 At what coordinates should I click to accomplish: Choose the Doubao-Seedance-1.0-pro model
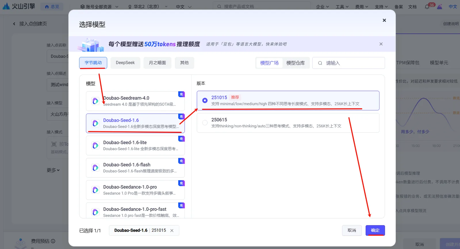(x=135, y=190)
